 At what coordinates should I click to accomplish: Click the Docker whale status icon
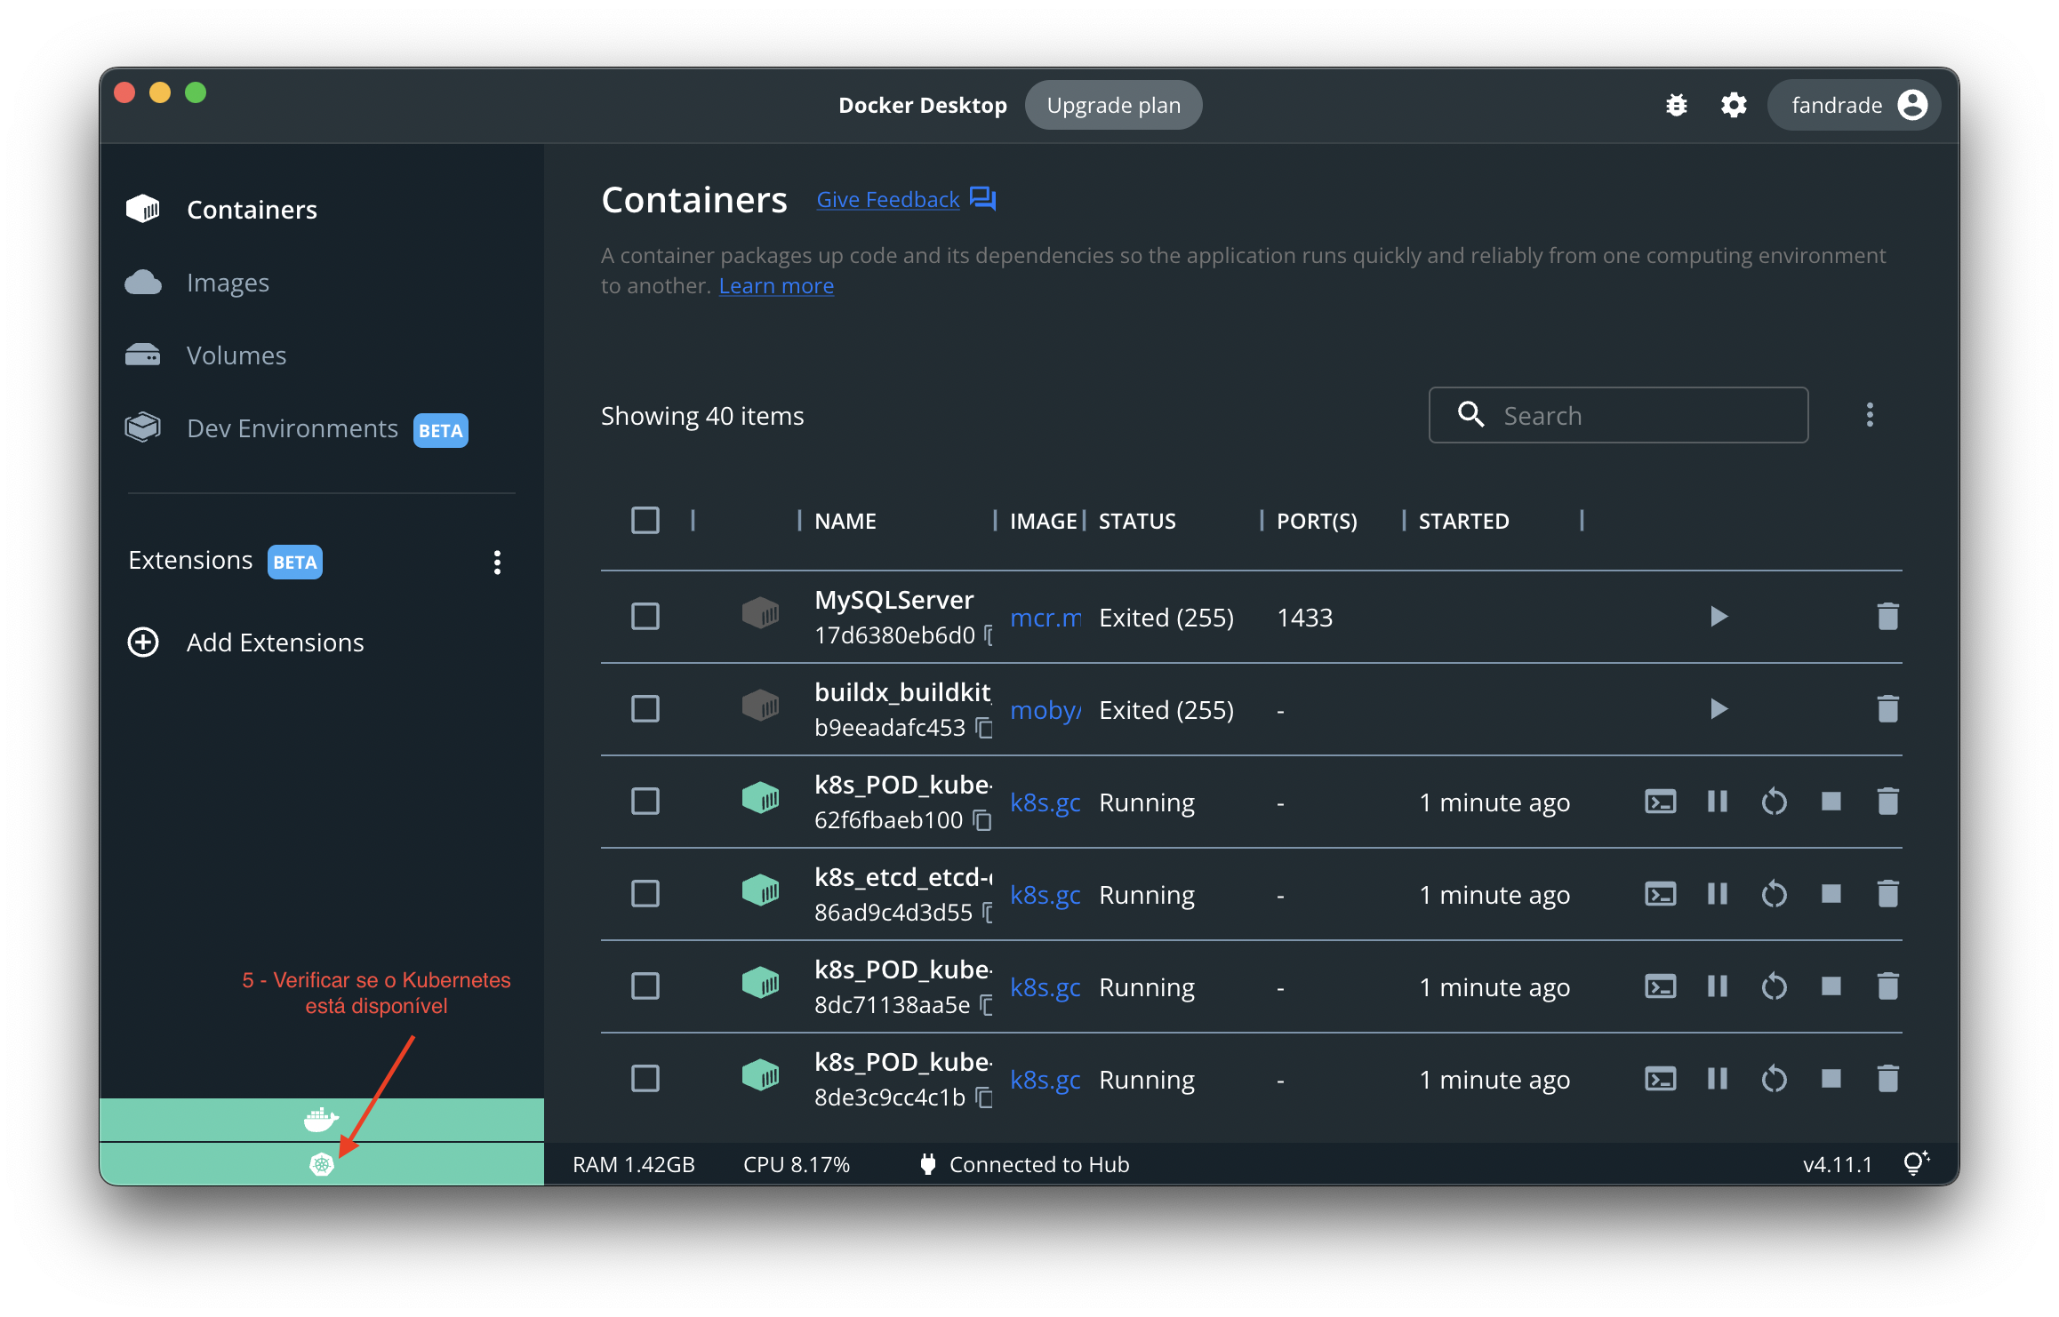click(x=321, y=1120)
